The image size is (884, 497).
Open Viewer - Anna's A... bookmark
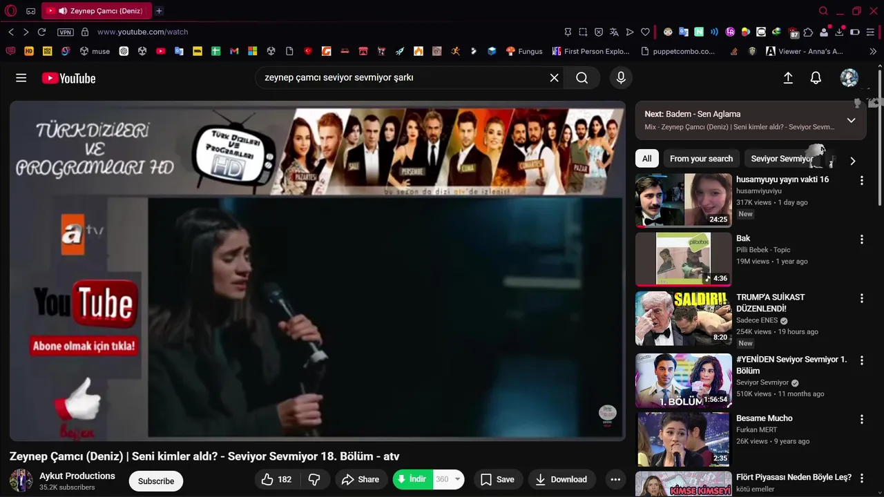point(805,51)
